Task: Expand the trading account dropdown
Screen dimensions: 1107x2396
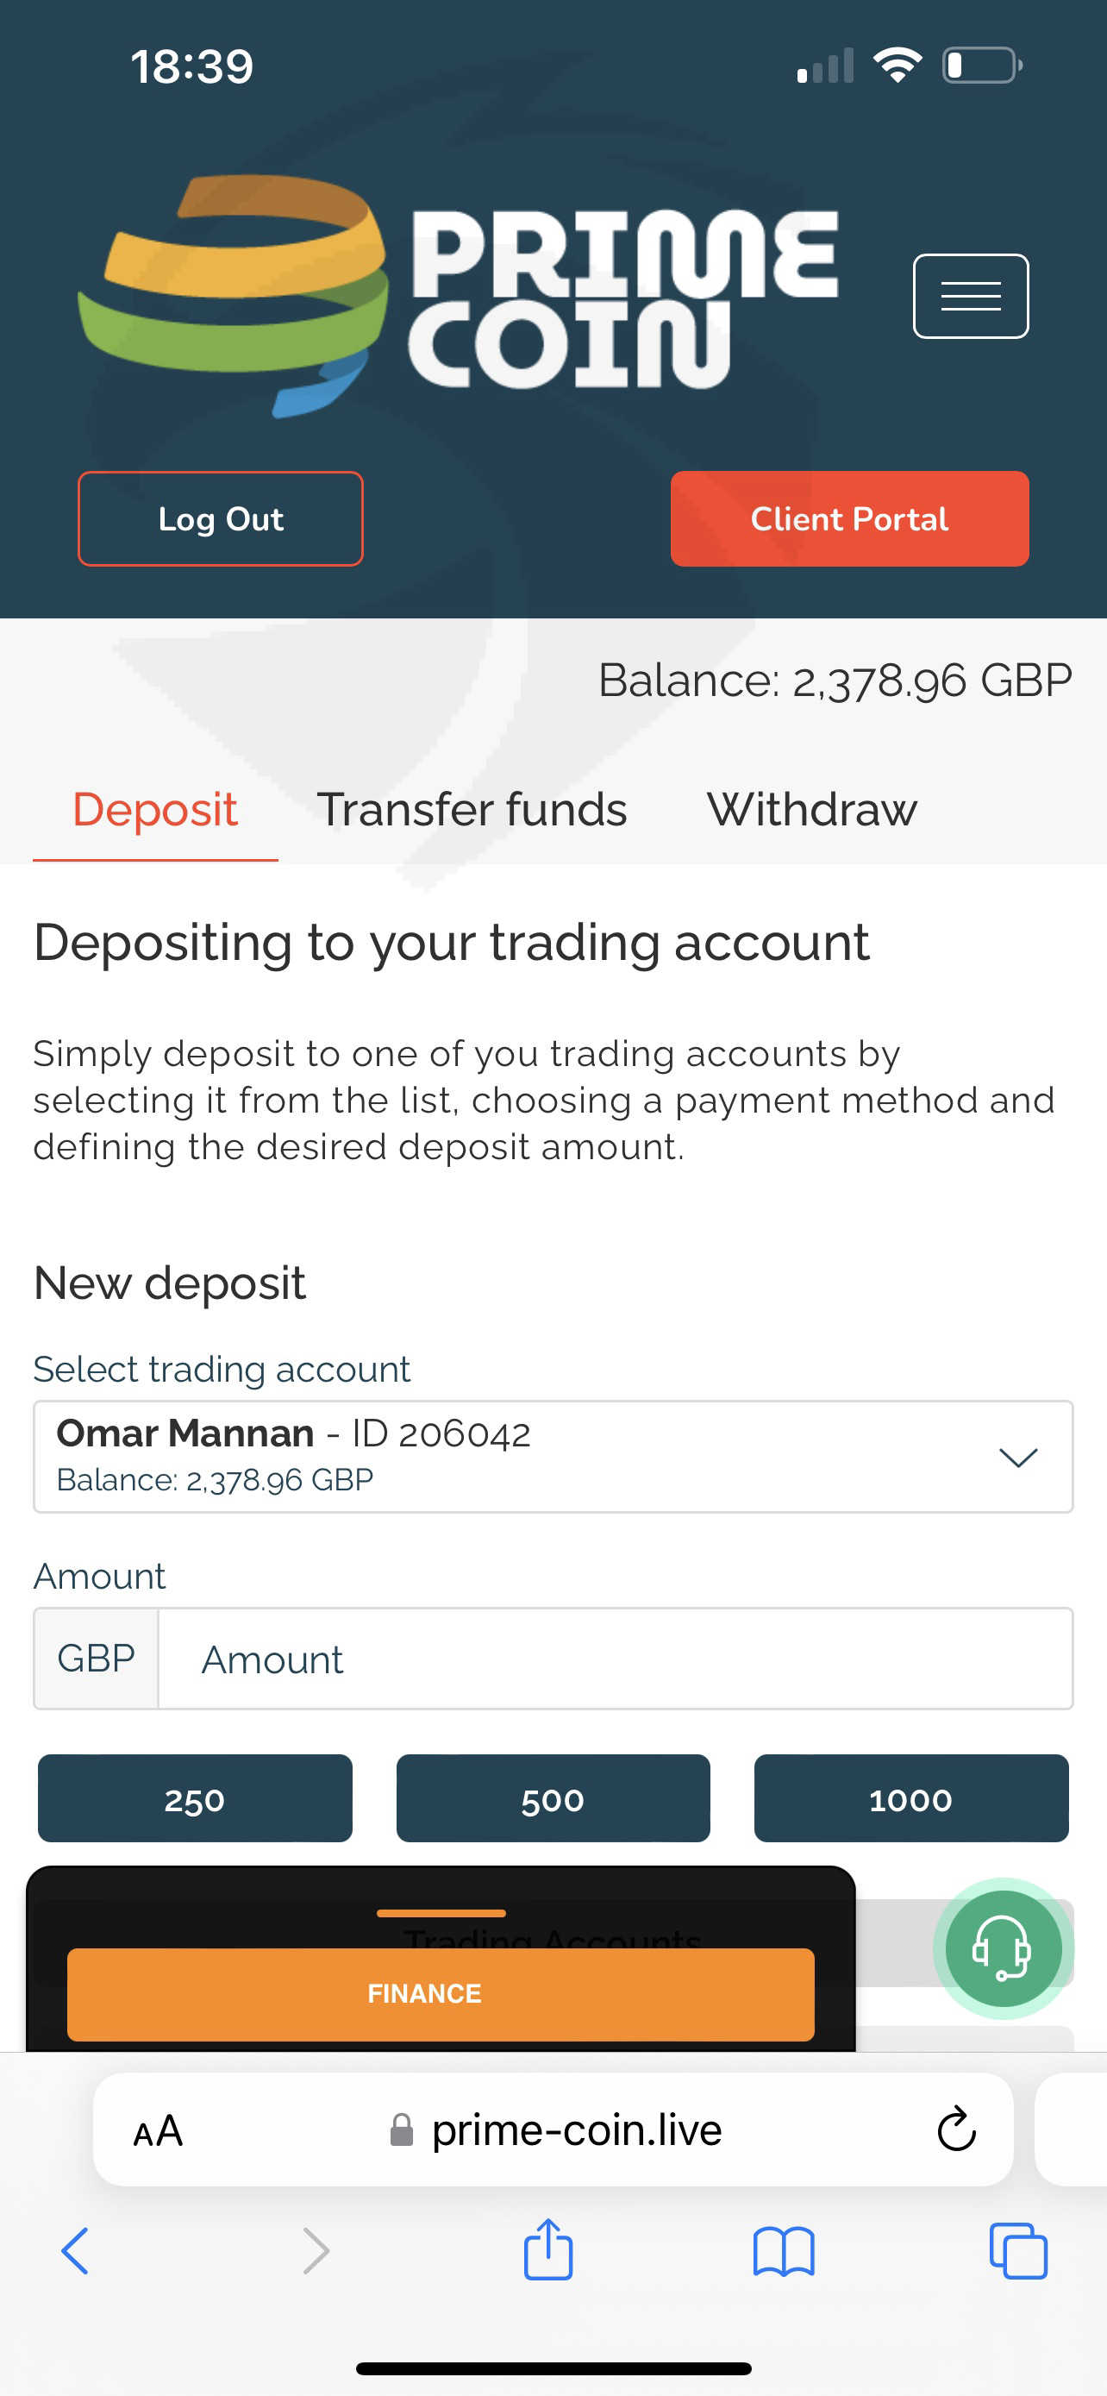Action: [x=1016, y=1457]
